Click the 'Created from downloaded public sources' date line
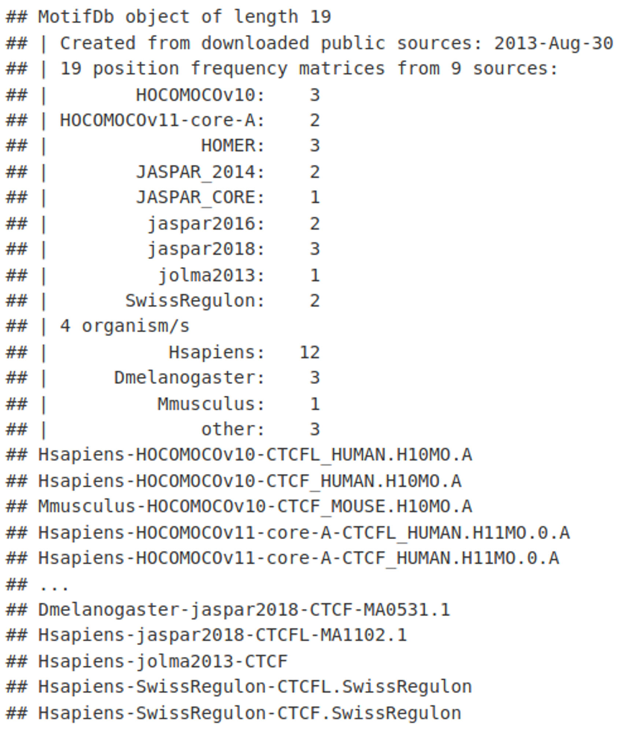628x733 pixels. [309, 43]
